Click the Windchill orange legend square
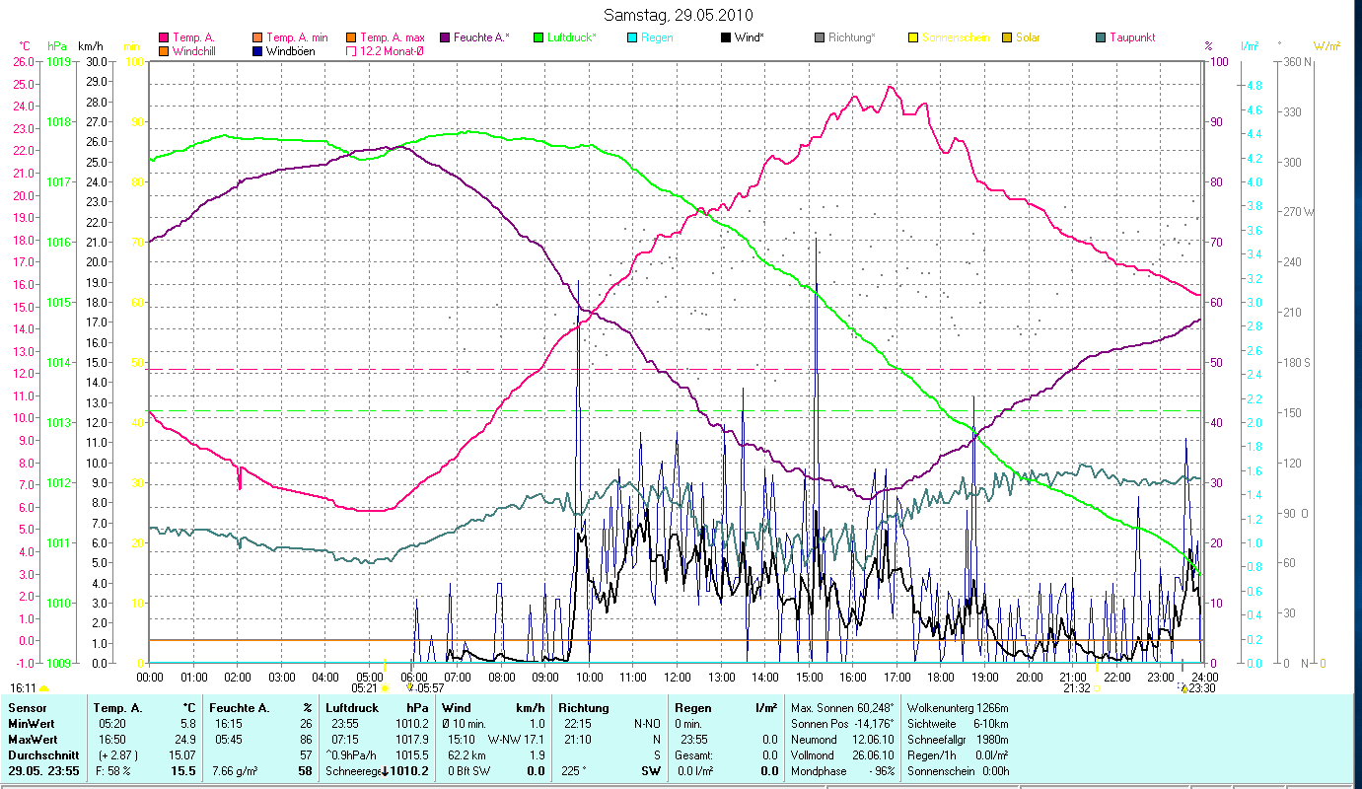Viewport: 1362px width, 789px height. coord(164,50)
